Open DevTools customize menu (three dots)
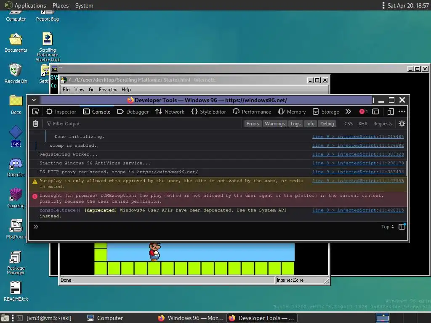The height and width of the screenshot is (323, 431). (x=402, y=111)
